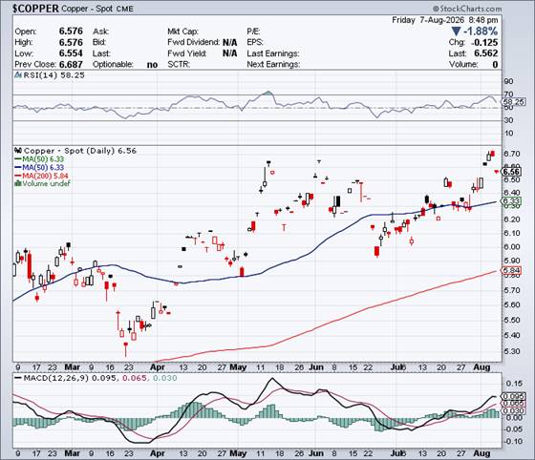Click the 0.15 label on the MACD axis

[x=514, y=384]
